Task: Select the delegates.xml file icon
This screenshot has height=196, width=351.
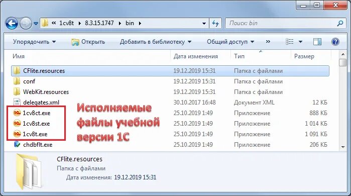Action: pos(17,102)
